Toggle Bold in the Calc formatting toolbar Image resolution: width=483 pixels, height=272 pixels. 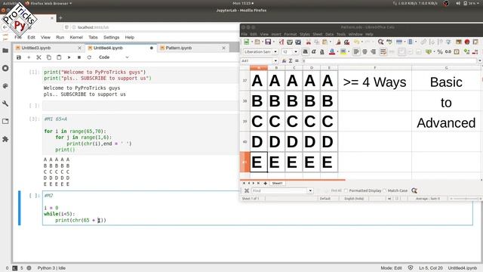[305, 52]
